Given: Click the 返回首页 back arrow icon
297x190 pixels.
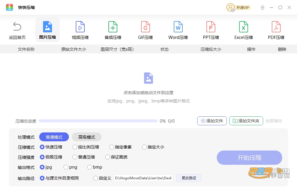Looking at the screenshot, I should pyautogui.click(x=17, y=26).
